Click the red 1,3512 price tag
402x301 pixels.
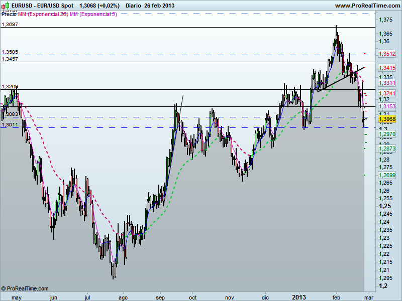tap(387, 54)
